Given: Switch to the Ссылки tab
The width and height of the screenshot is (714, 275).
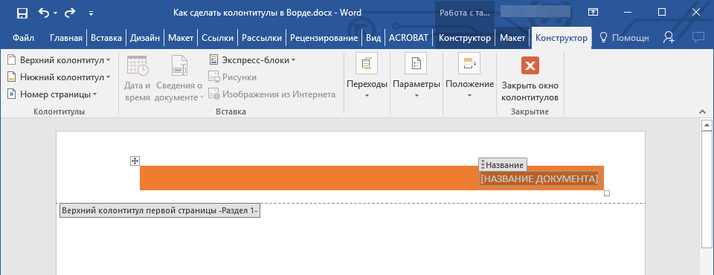Looking at the screenshot, I should coord(218,38).
